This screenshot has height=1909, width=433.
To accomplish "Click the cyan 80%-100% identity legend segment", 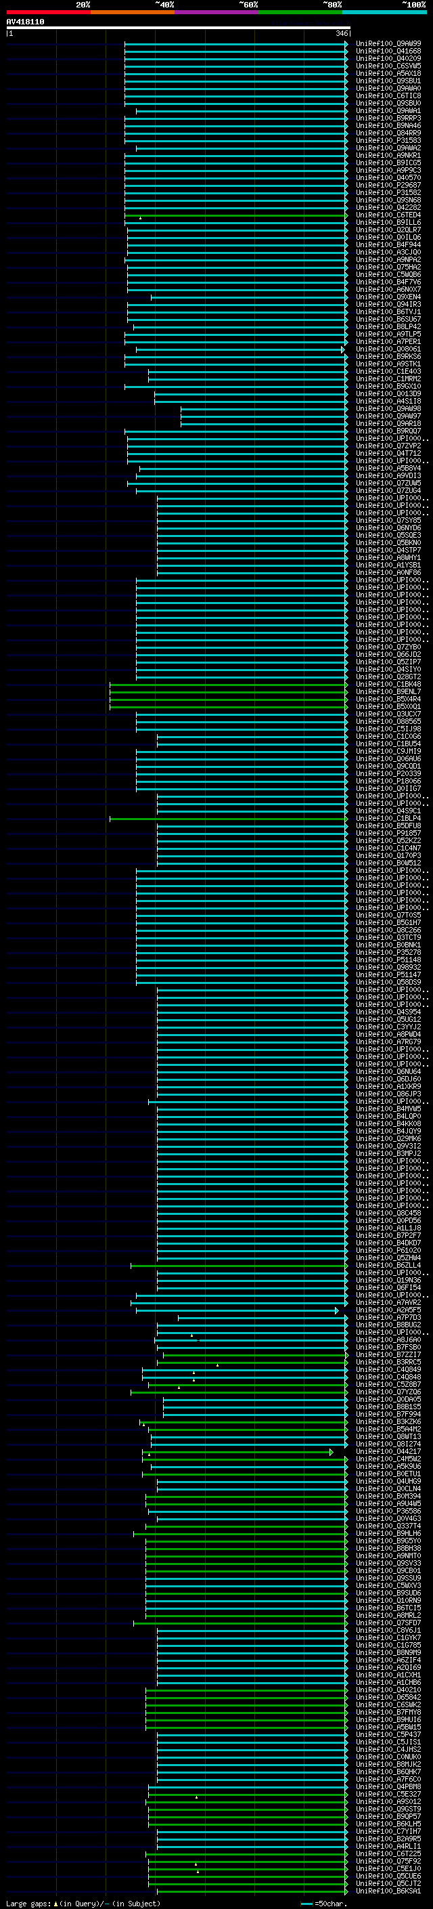I will coord(384,12).
